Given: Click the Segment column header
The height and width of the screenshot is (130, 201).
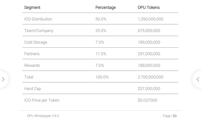Looking at the screenshot, I should pos(32,8).
